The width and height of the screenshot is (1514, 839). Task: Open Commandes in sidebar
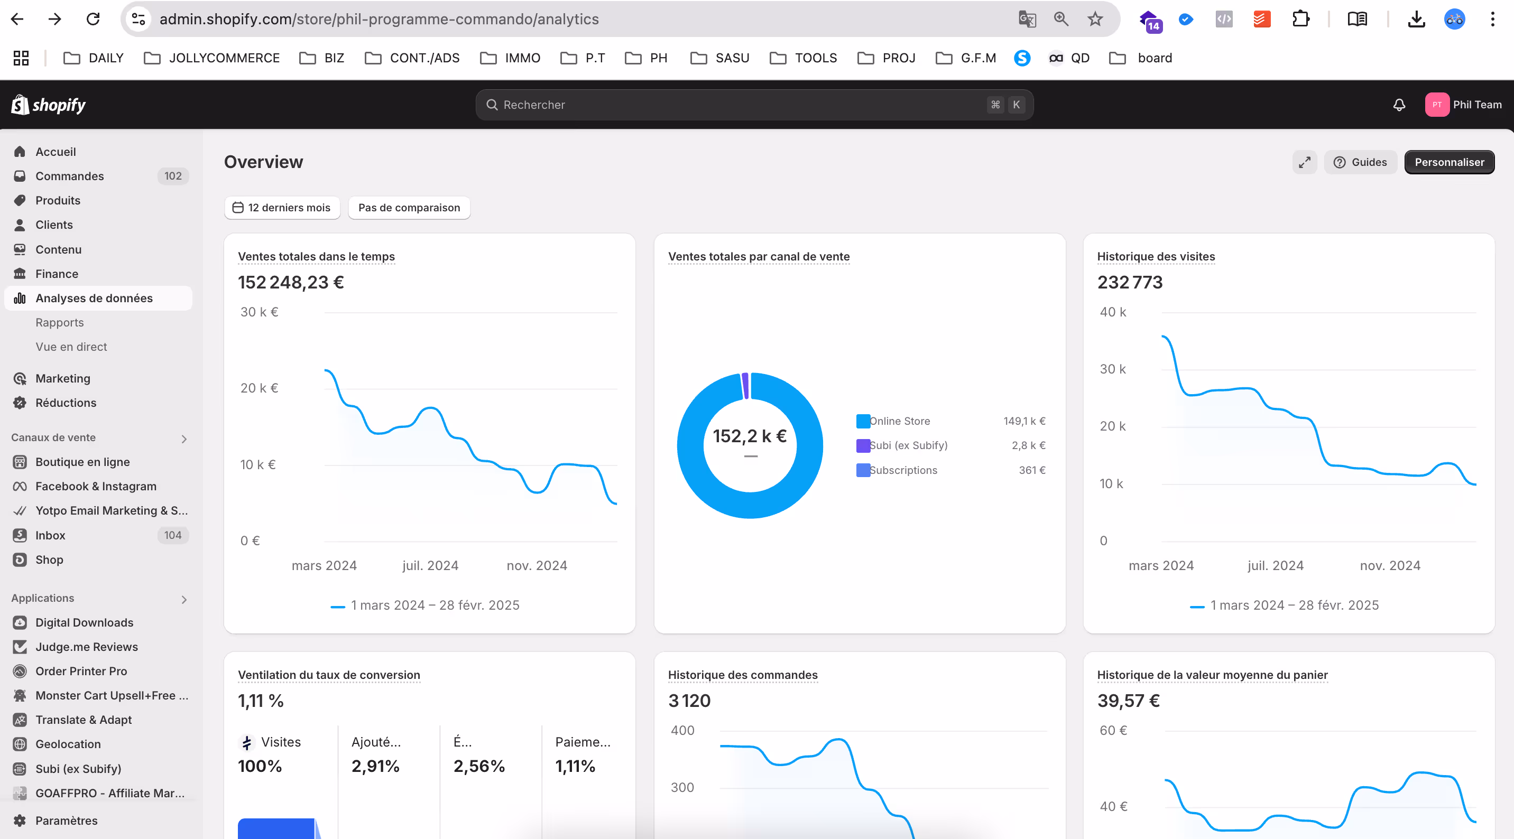click(x=69, y=176)
